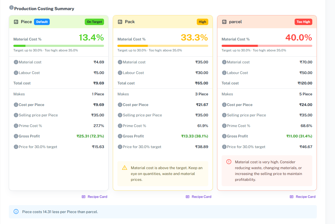Click Labour Cost info icon in Piece card
This screenshot has width=335, height=224.
[x=16, y=73]
